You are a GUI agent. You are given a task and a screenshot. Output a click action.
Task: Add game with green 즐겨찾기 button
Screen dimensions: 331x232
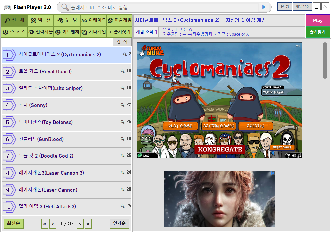[x=318, y=32]
